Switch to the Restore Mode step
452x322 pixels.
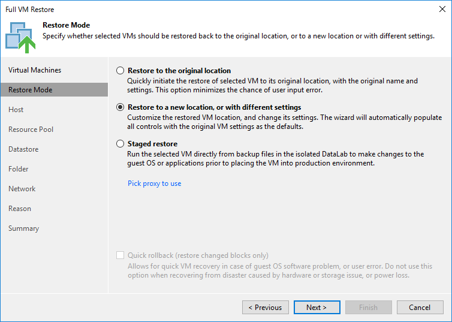tap(31, 90)
